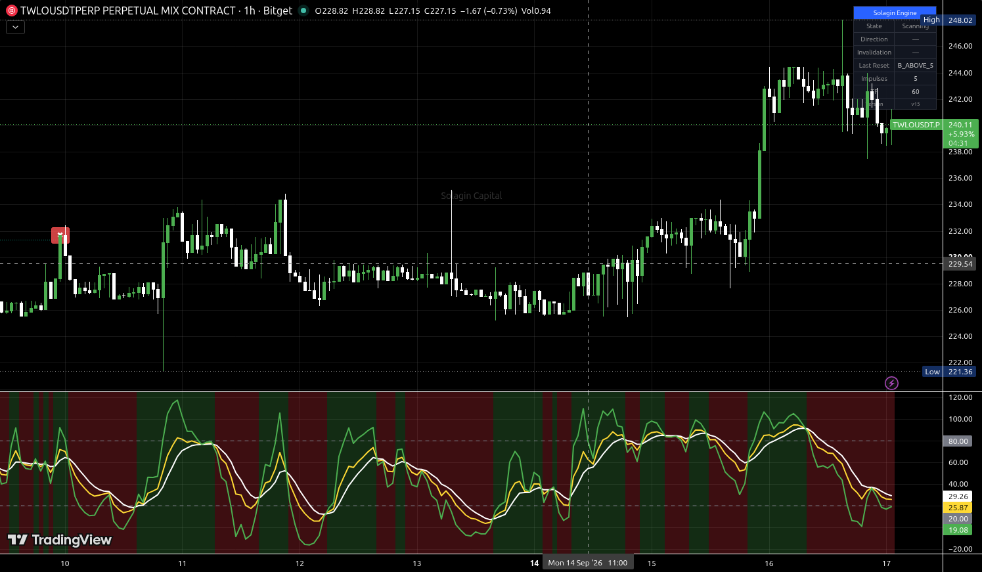982x572 pixels.
Task: Click the white 29.26 indicator value
Action: point(958,496)
